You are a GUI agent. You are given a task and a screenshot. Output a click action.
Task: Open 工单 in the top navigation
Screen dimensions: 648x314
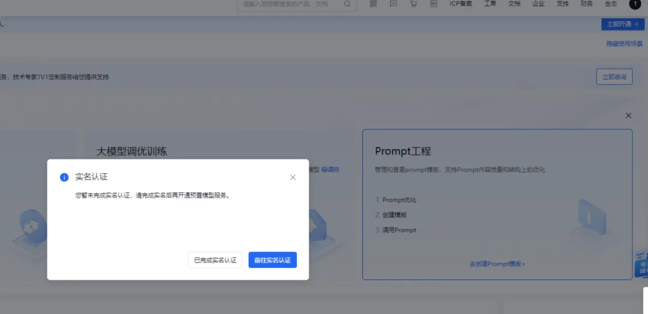click(x=490, y=4)
